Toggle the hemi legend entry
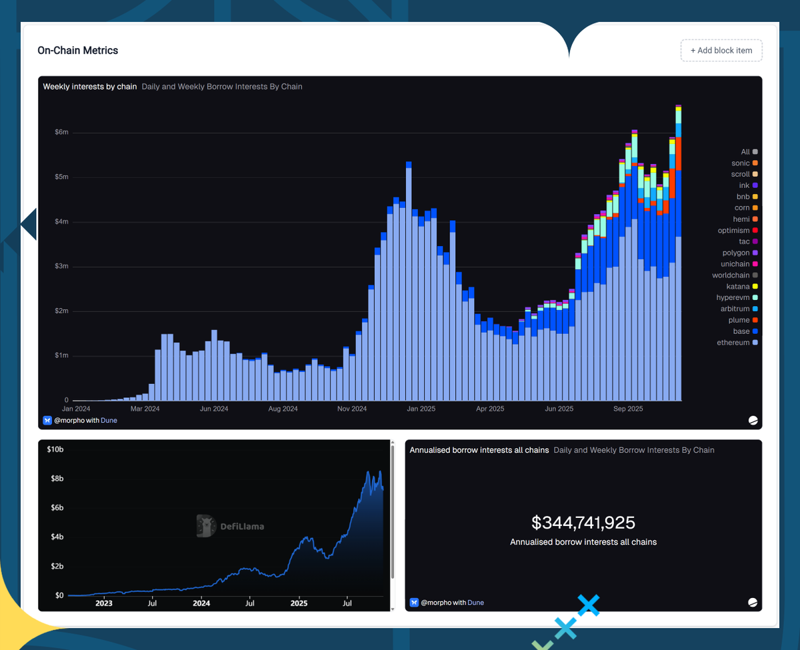800x650 pixels. click(x=745, y=219)
